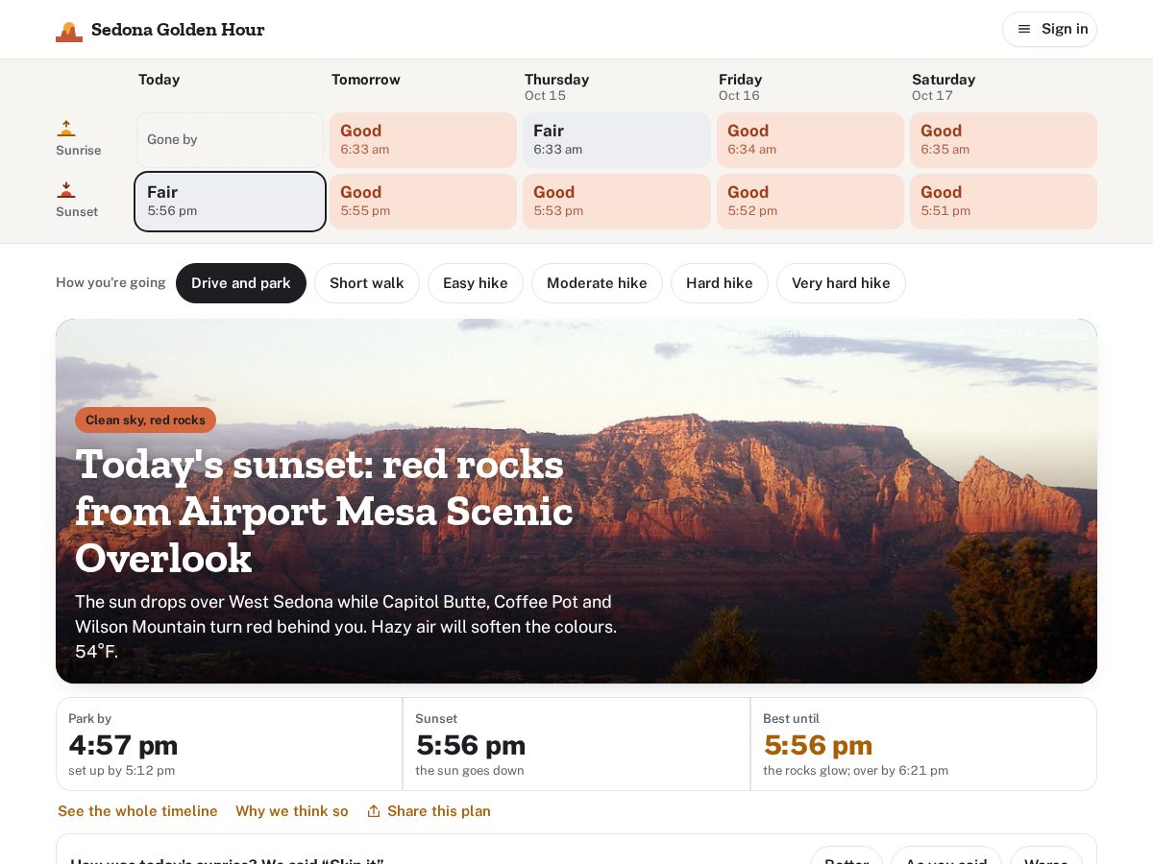Click the Sedona Golden Hour logo icon

coord(69,31)
